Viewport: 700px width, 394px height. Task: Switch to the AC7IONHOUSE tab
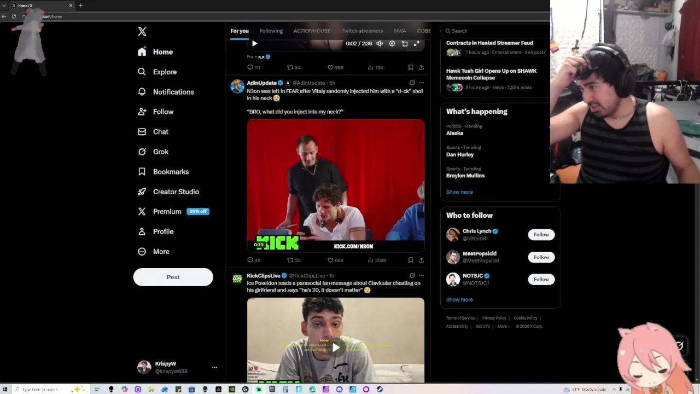[x=312, y=31]
